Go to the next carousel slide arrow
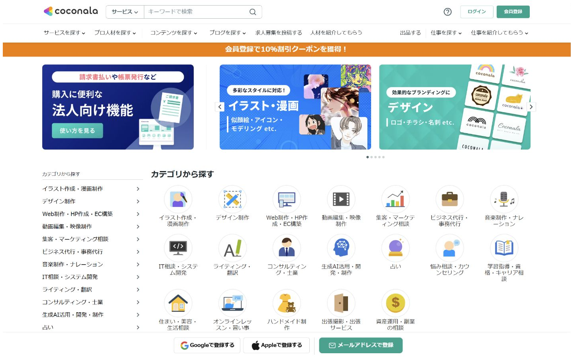The width and height of the screenshot is (574, 358). (531, 107)
